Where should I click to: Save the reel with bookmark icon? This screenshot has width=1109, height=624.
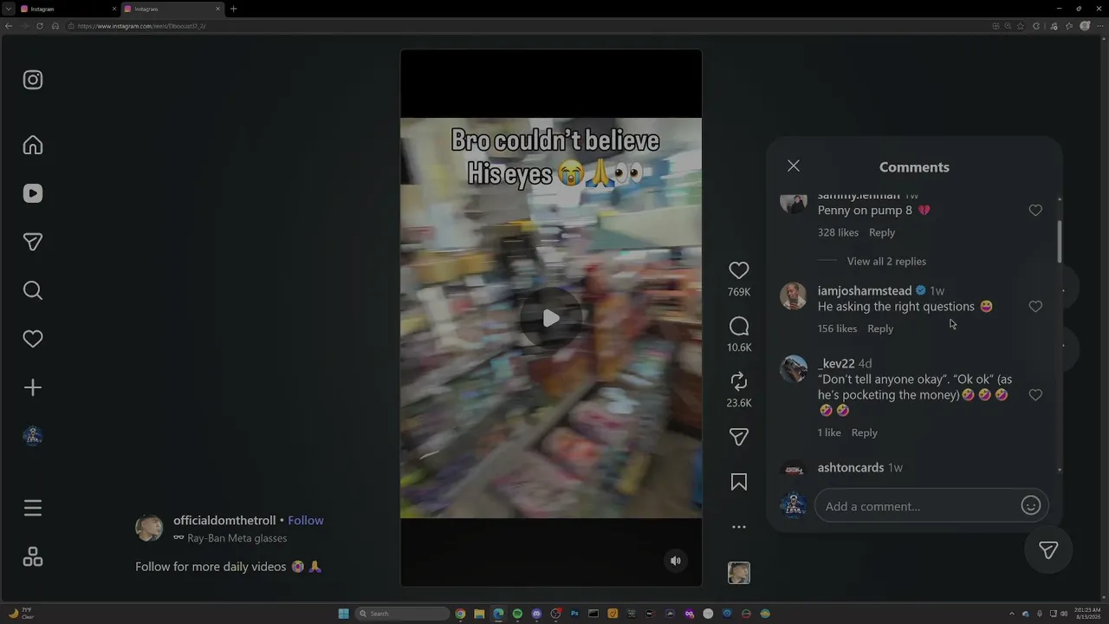(739, 482)
